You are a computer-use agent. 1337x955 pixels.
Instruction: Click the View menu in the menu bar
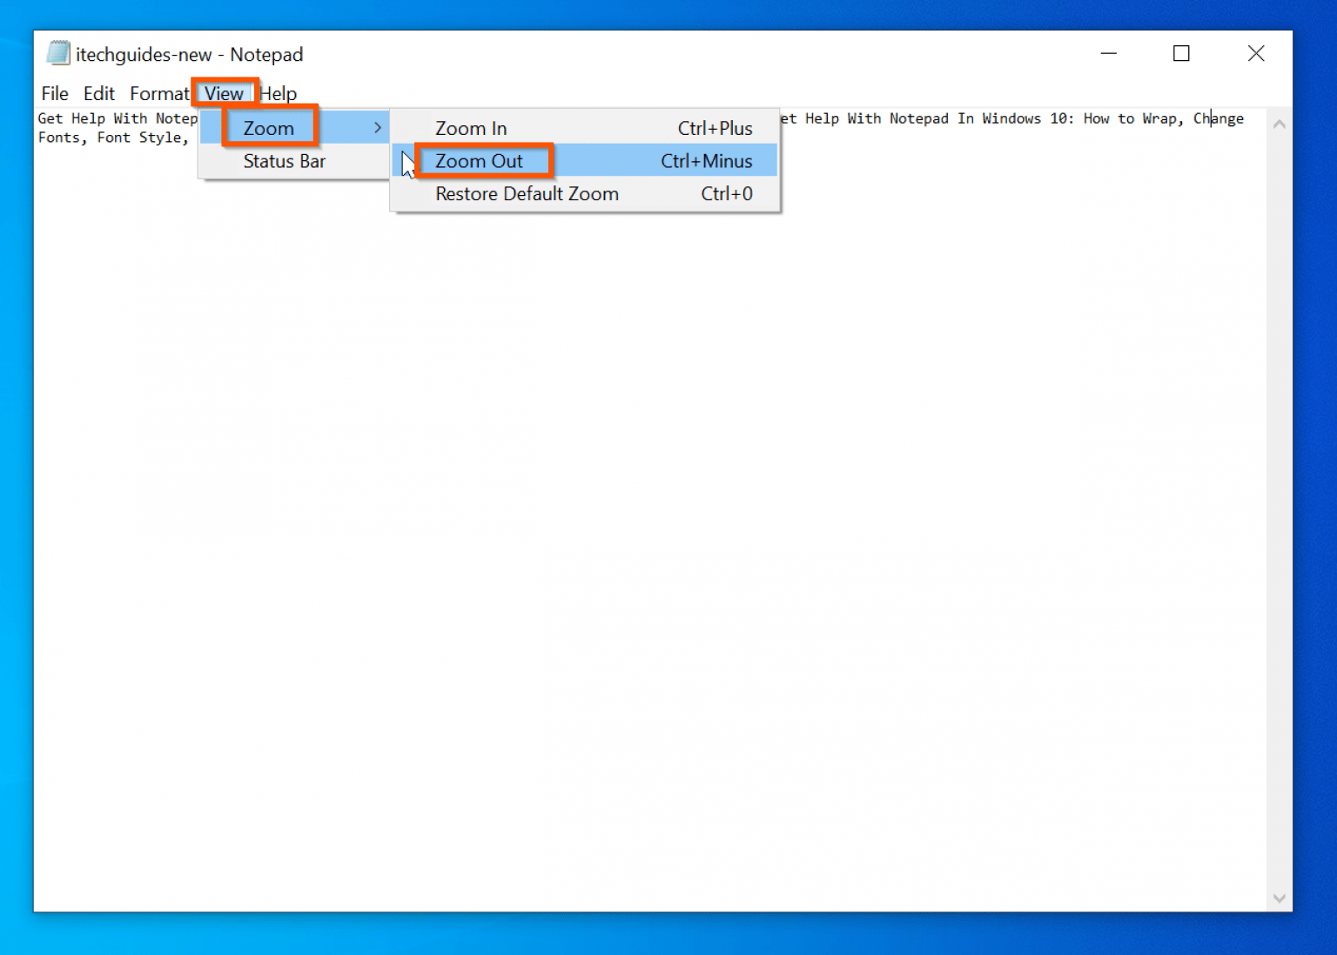224,93
